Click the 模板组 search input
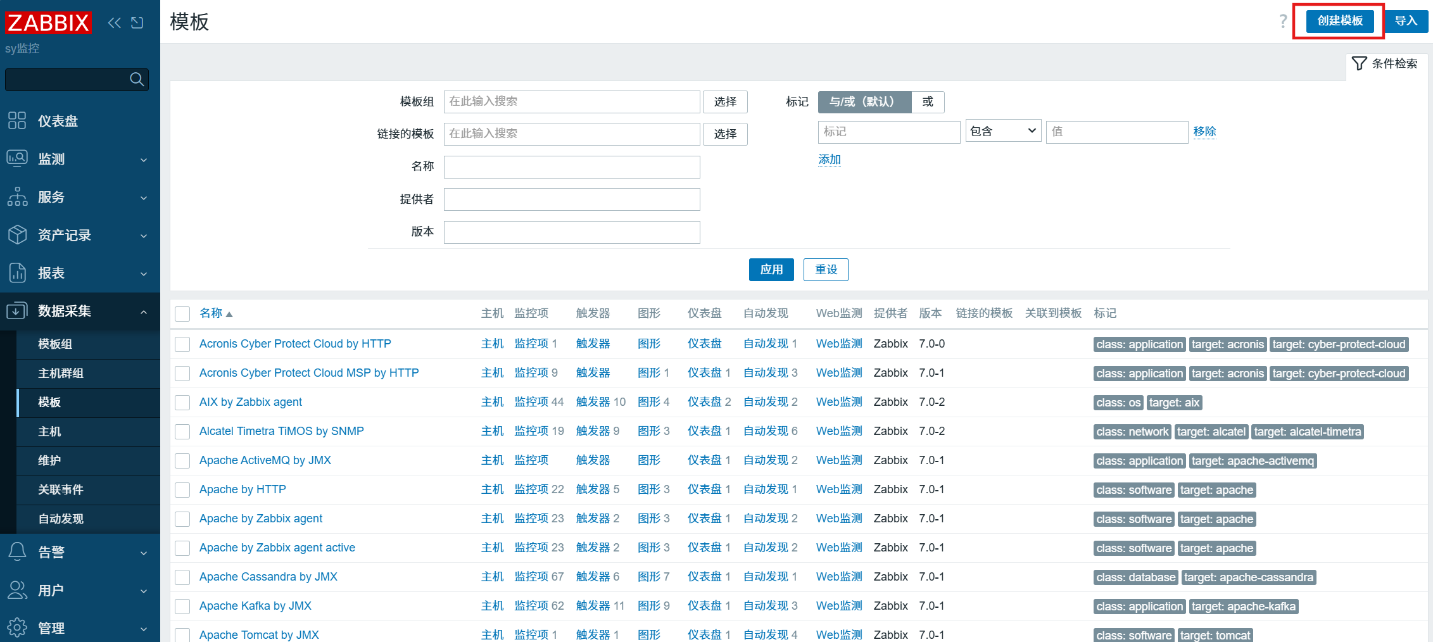 (x=572, y=102)
